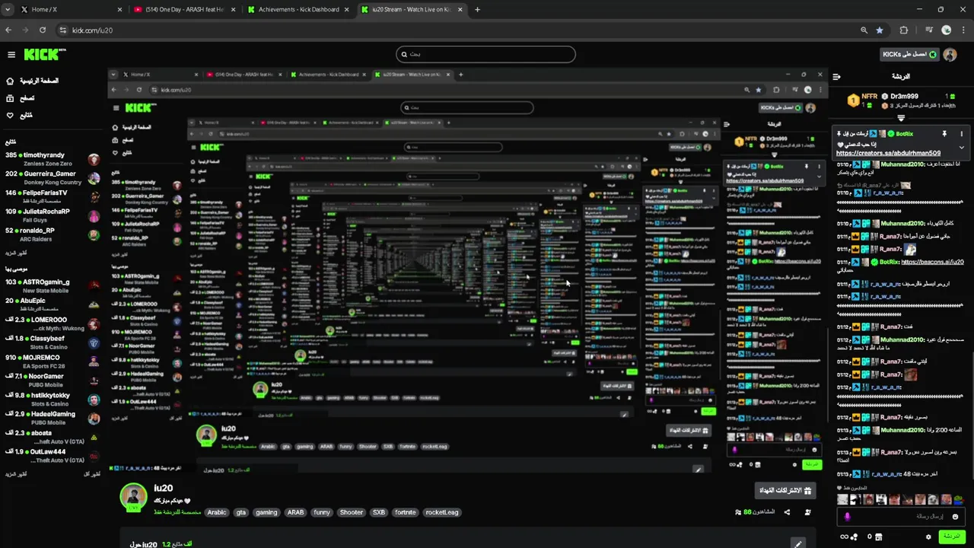This screenshot has height=548, width=974.
Task: Open chat settings gear icon
Action: click(x=928, y=537)
